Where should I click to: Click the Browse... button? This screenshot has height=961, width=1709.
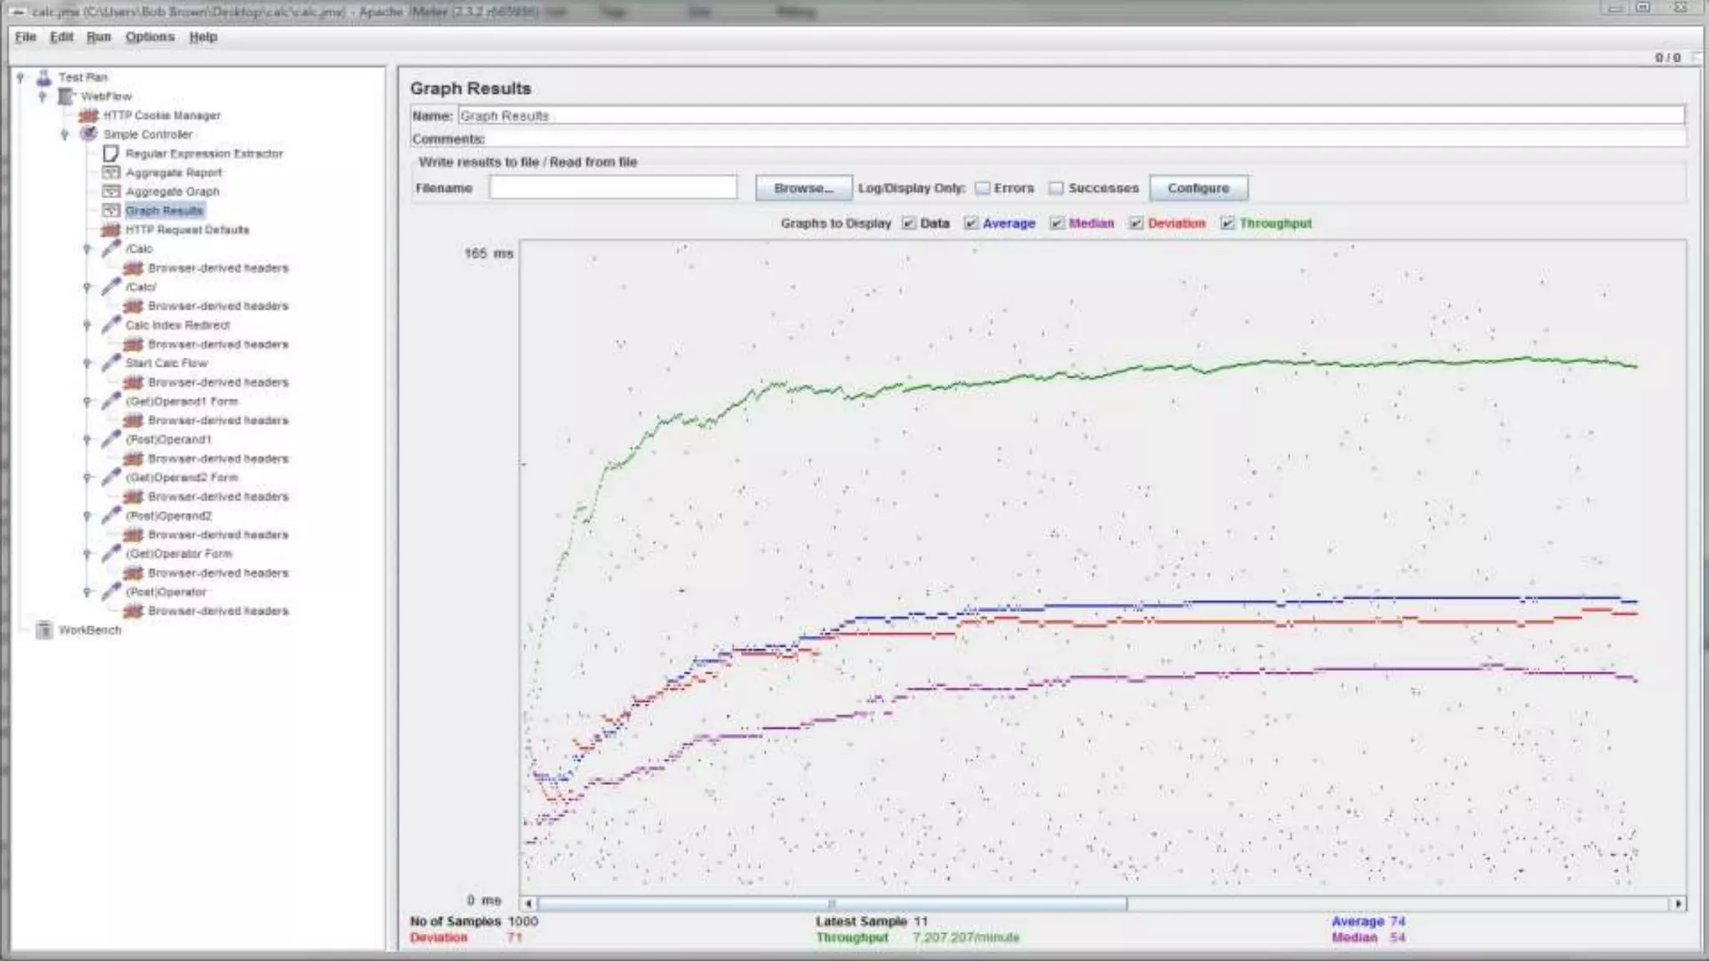[x=803, y=189]
